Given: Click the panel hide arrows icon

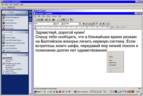Looking at the screenshot, I should (30, 12).
